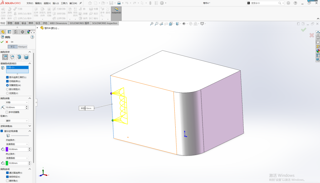Image resolution: width=320 pixels, height=183 pixels.
Task: Select the 部分预览(P) radio button
Action: [x=7, y=89]
